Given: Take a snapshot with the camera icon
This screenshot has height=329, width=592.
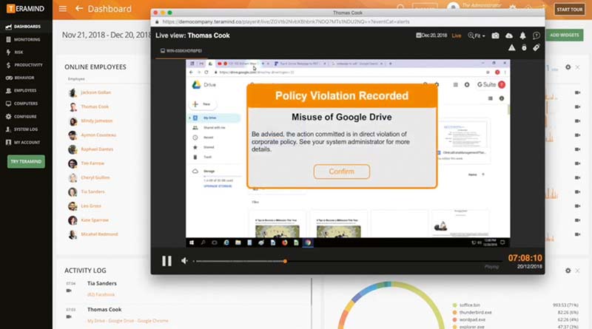Looking at the screenshot, I should 495,35.
